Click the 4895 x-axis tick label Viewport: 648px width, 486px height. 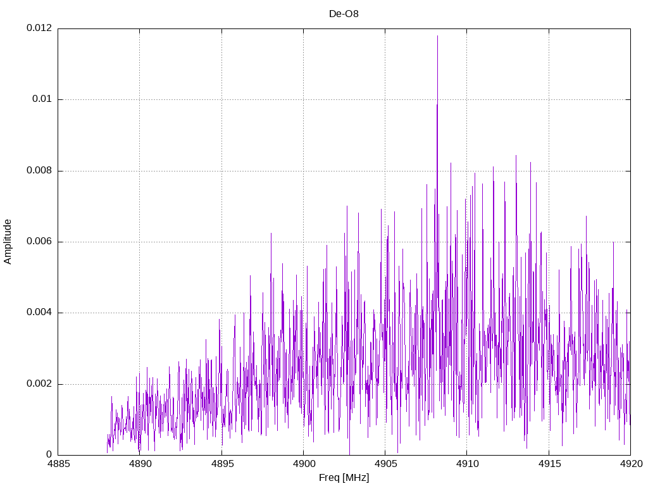coord(222,464)
